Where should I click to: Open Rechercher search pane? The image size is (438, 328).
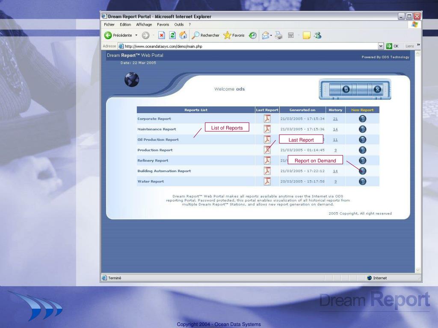click(206, 35)
